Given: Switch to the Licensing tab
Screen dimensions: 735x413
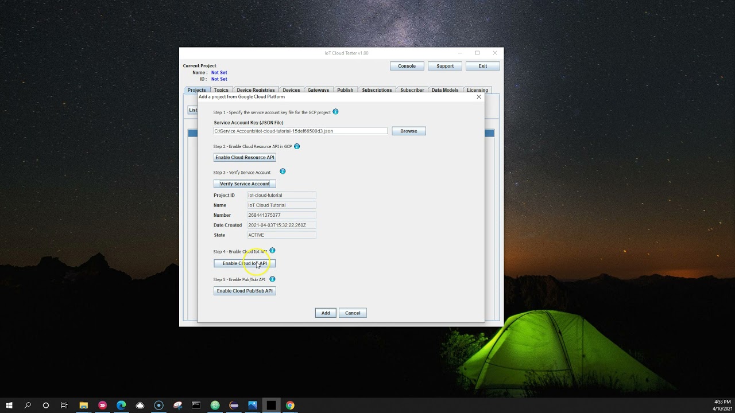Looking at the screenshot, I should [477, 90].
